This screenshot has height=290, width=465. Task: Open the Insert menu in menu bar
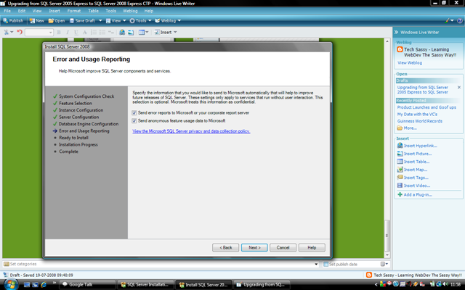pyautogui.click(x=54, y=11)
